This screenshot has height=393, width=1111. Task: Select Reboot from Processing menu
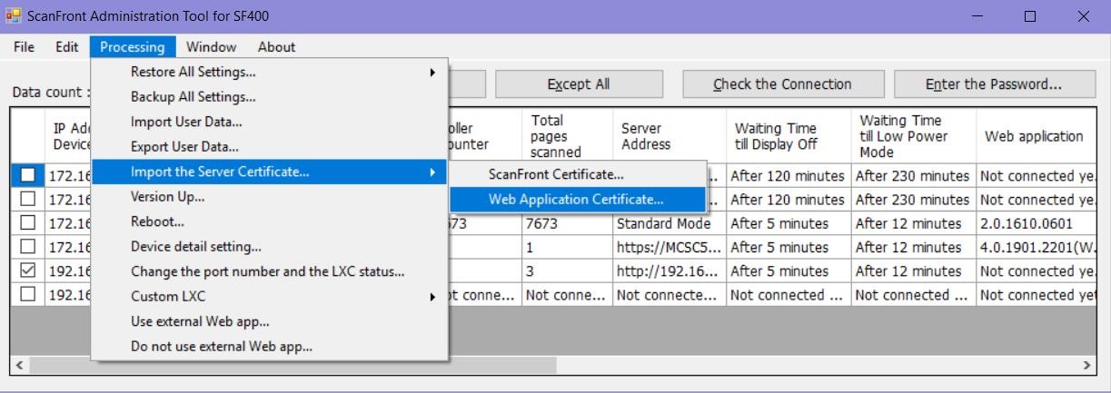point(157,221)
